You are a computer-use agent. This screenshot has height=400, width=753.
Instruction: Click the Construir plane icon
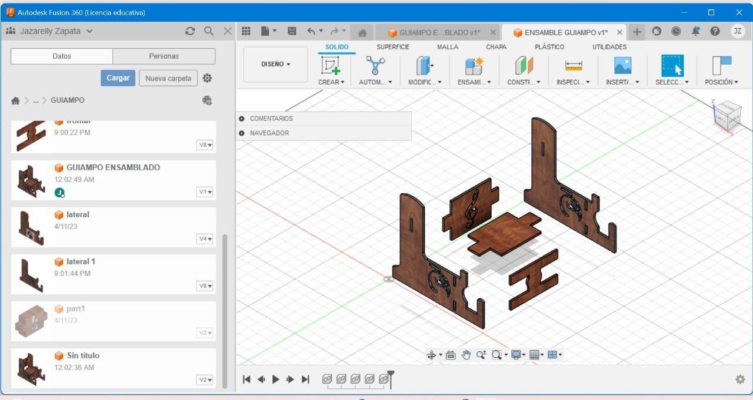pyautogui.click(x=524, y=66)
